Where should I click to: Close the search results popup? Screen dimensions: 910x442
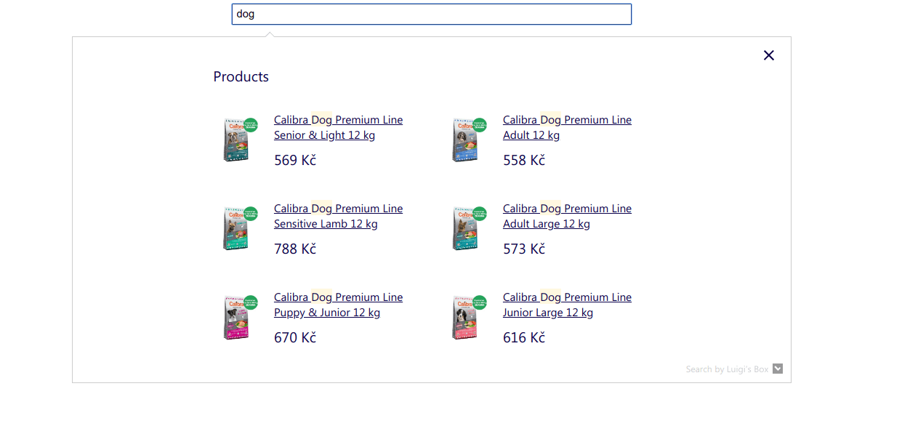(x=769, y=55)
